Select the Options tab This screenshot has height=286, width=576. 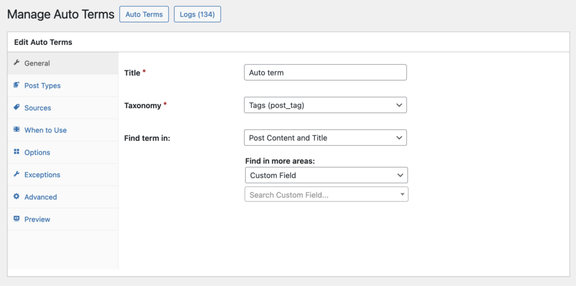point(63,152)
